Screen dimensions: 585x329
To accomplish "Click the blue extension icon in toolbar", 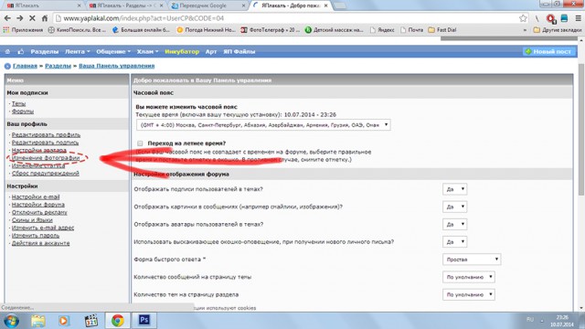I will tap(564, 18).
